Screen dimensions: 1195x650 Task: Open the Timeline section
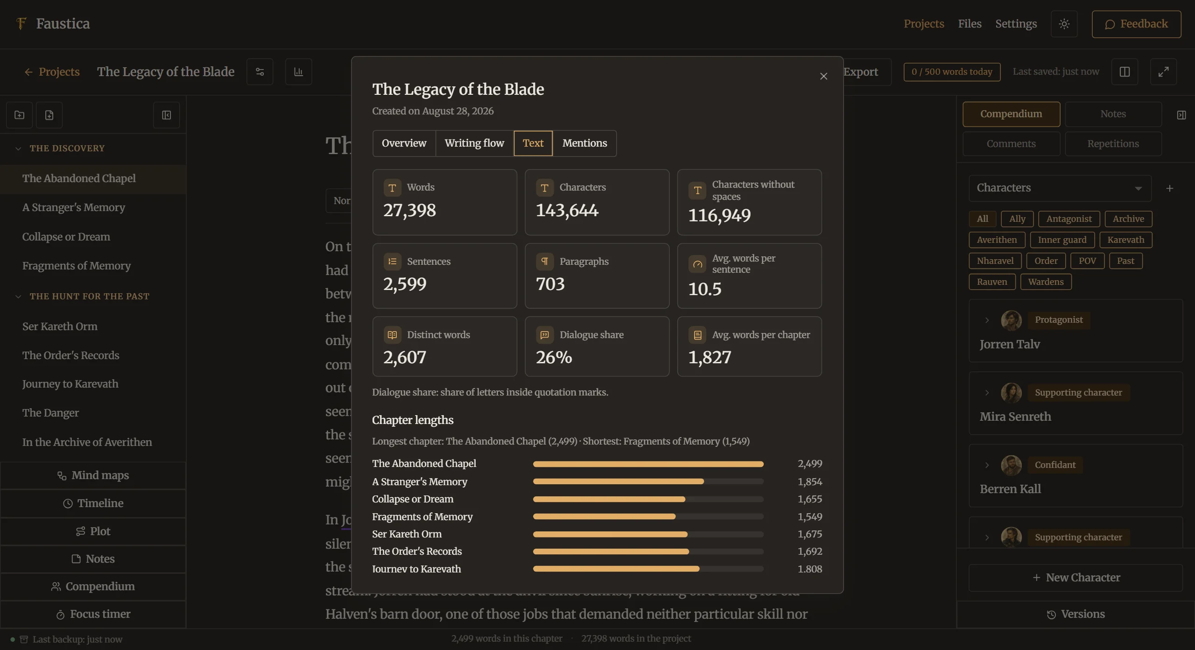coord(93,503)
